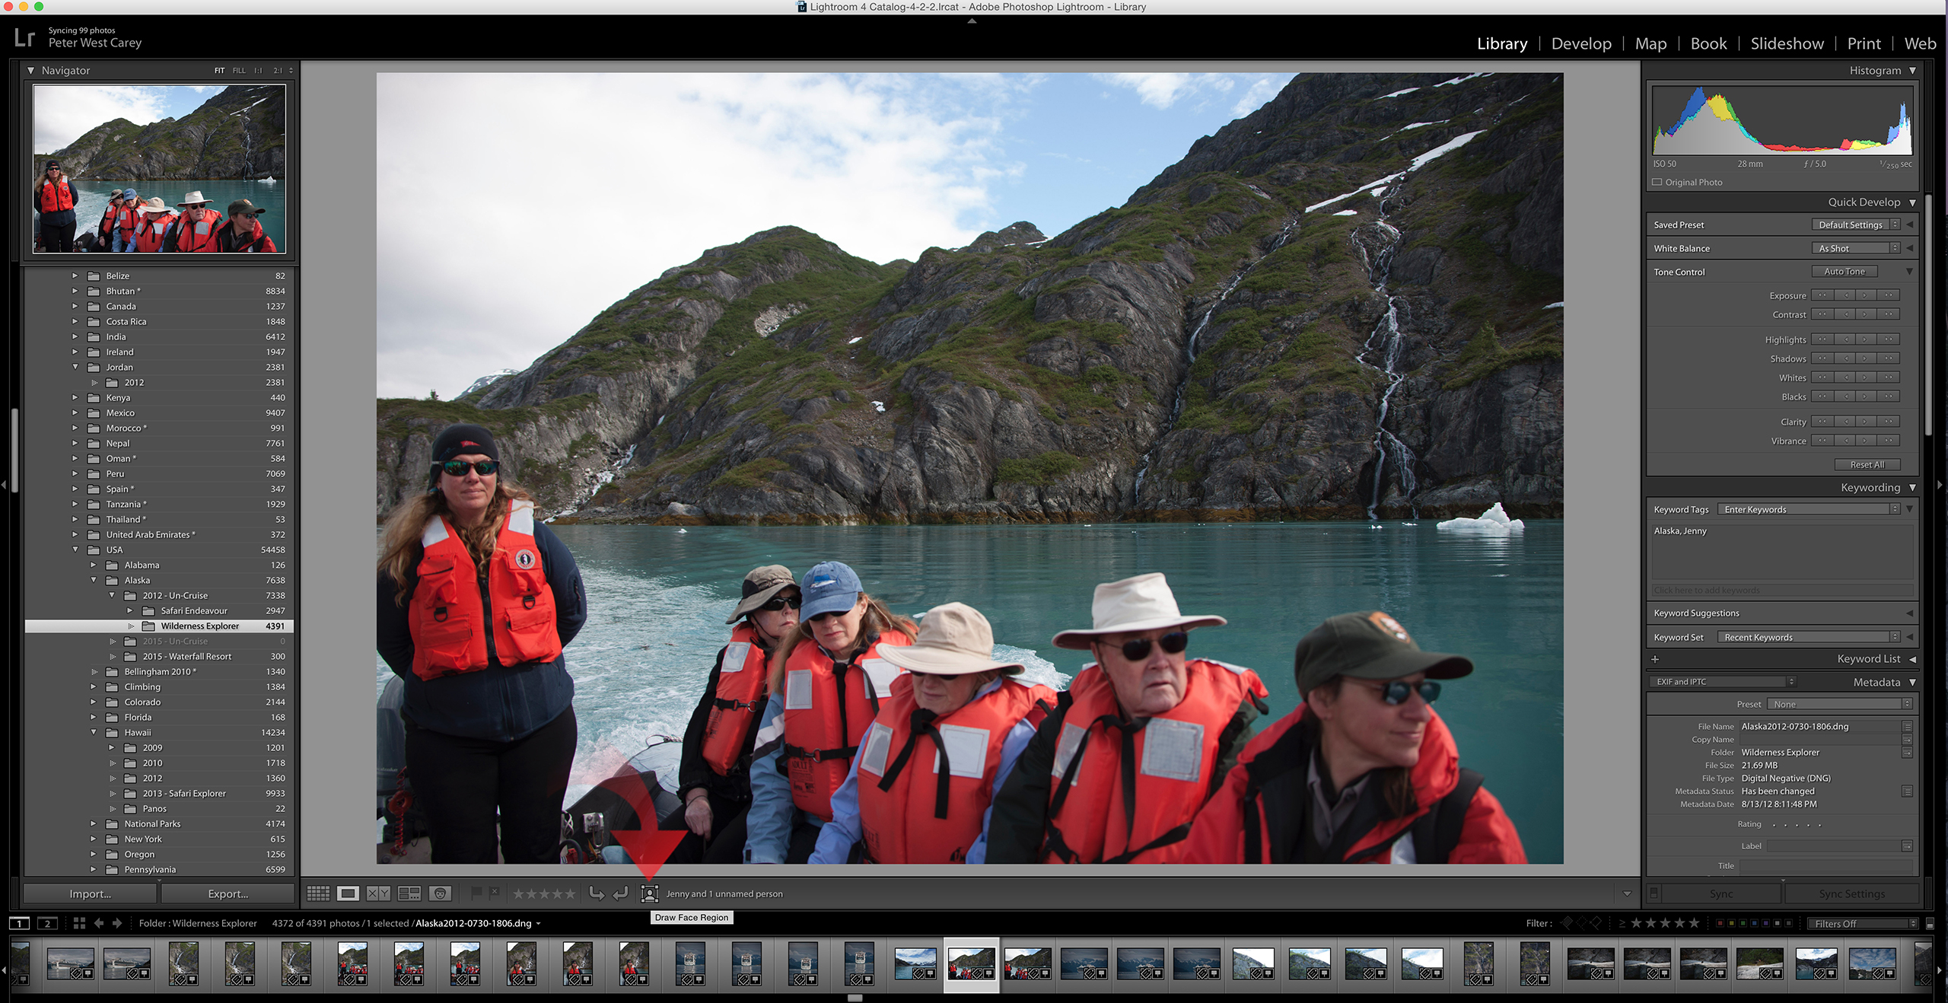Open second window display button 2

pos(47,923)
